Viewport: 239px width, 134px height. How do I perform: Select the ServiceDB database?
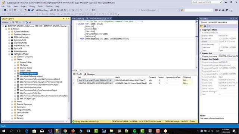coord(18,48)
